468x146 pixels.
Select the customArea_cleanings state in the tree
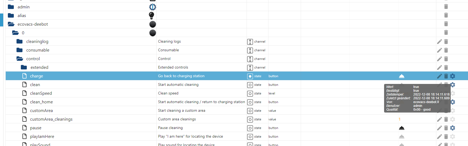click(51, 119)
